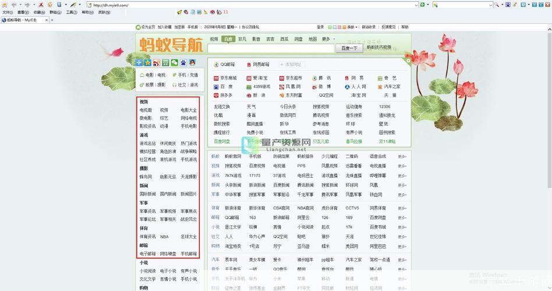Switch search engine tab to 地图
Screen dimensions: 552x291
point(313,39)
